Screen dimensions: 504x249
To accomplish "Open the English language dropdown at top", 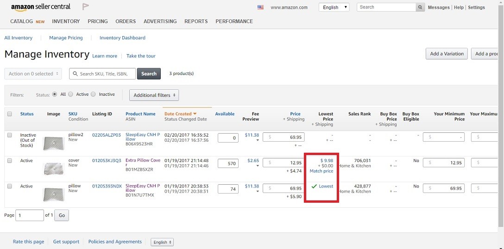I will click(x=334, y=7).
